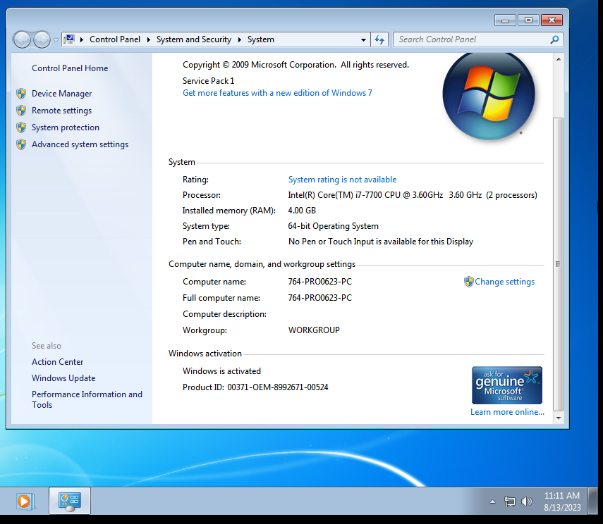
Task: Click Windows is activated text
Action: pos(221,371)
